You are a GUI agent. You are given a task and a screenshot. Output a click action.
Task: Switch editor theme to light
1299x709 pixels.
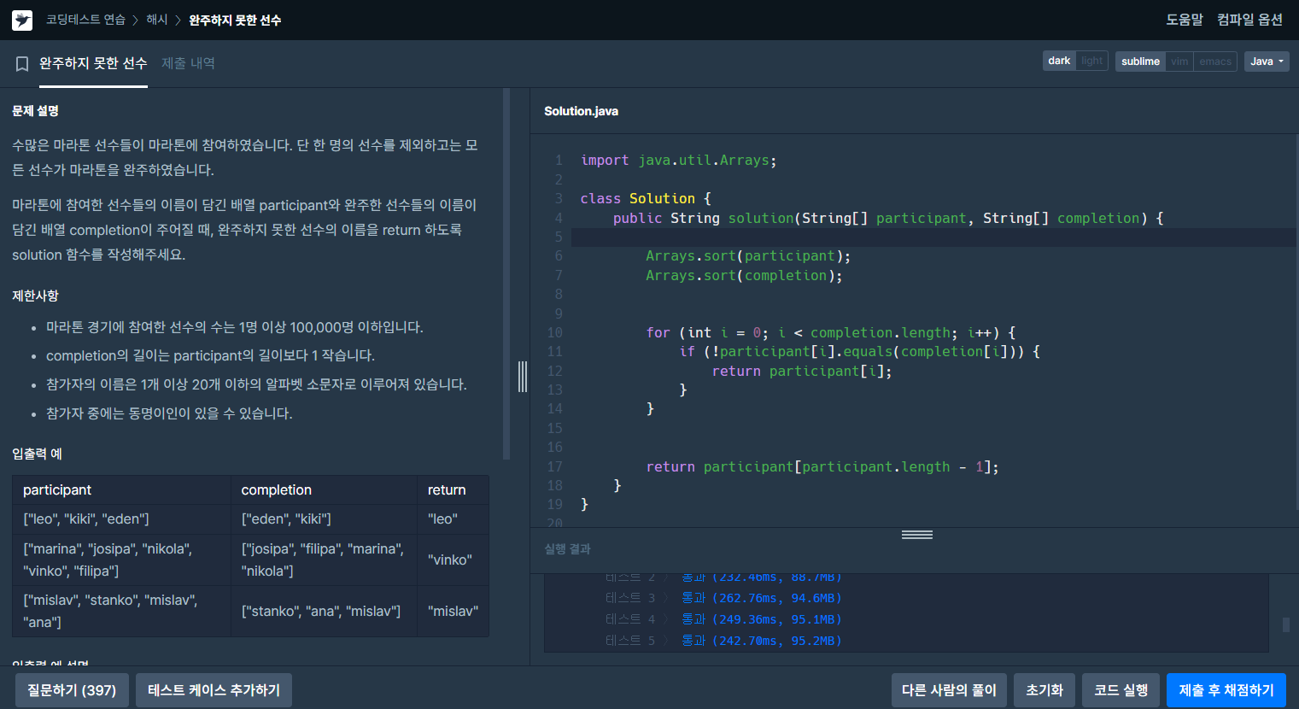(1091, 61)
